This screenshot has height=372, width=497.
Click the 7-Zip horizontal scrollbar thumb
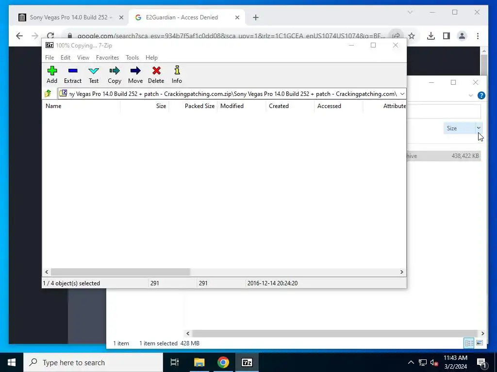120,272
